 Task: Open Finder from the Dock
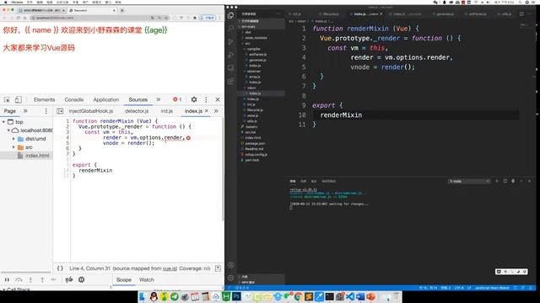tap(143, 296)
